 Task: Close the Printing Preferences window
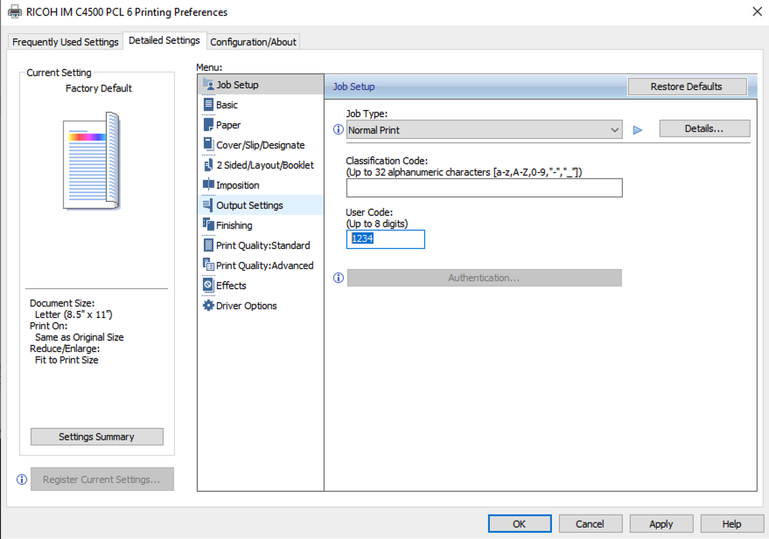pyautogui.click(x=758, y=11)
